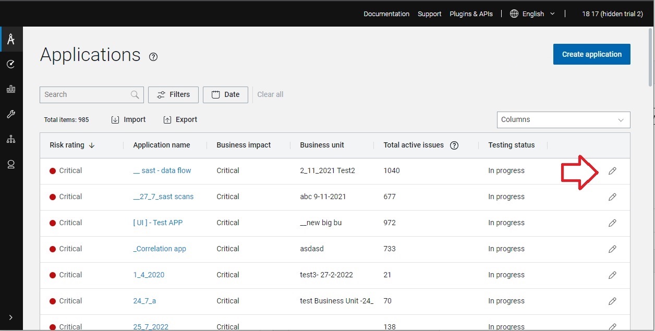Click the help icon next to Applications title
Screen dimensions: 655x331
[x=153, y=57]
